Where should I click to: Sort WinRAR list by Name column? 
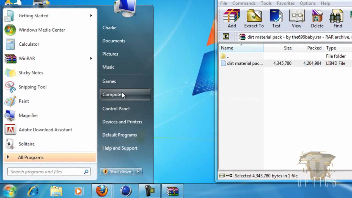coord(241,48)
